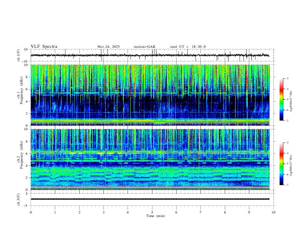Click the "-5" tick on upper color bar
The height and width of the screenshot is (238, 308).
click(287, 100)
